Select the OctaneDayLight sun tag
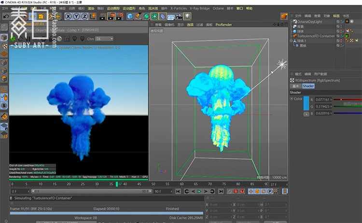This screenshot has height=223, width=362. [352, 21]
